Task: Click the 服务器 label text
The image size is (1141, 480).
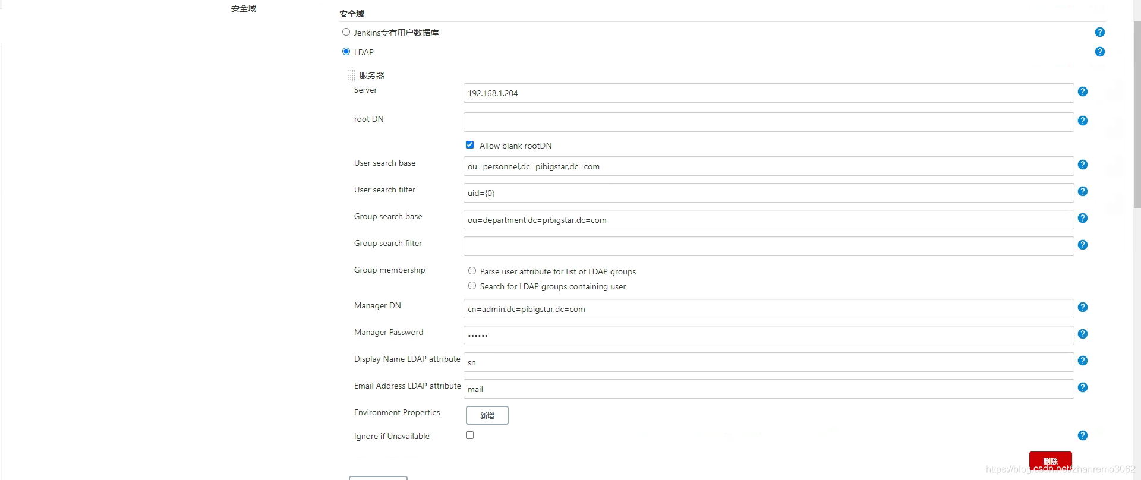Action: pos(372,75)
